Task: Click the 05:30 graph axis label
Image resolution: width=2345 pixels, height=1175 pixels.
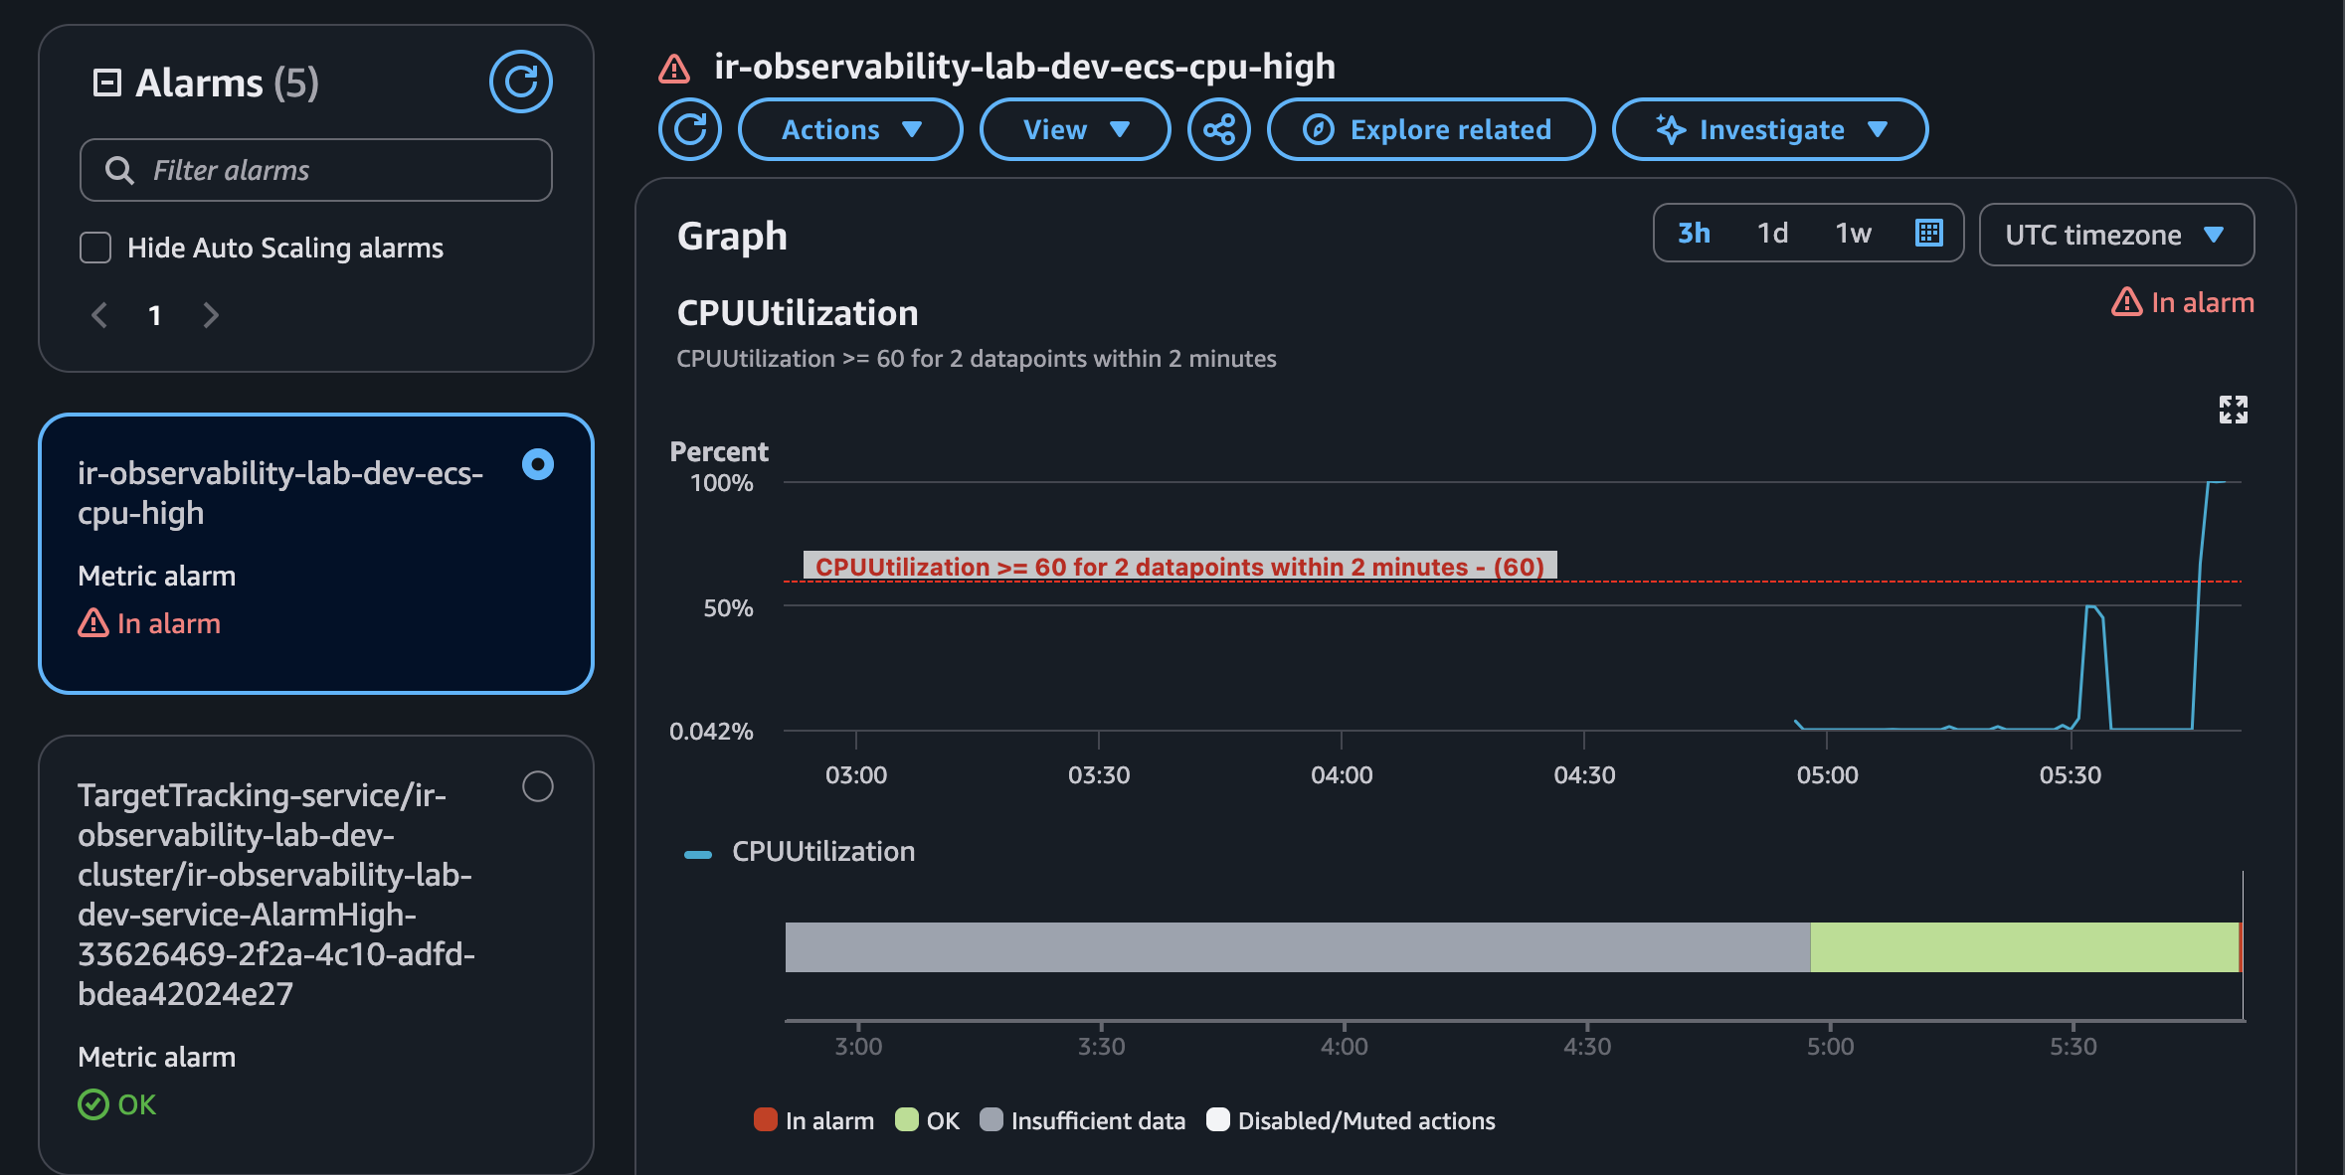Action: point(2071,775)
